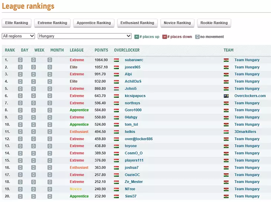Click the rank number 20.
The image size is (271, 202).
7,196
